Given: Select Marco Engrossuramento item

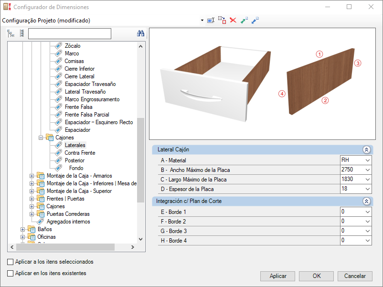Looking at the screenshot, I should pos(92,99).
